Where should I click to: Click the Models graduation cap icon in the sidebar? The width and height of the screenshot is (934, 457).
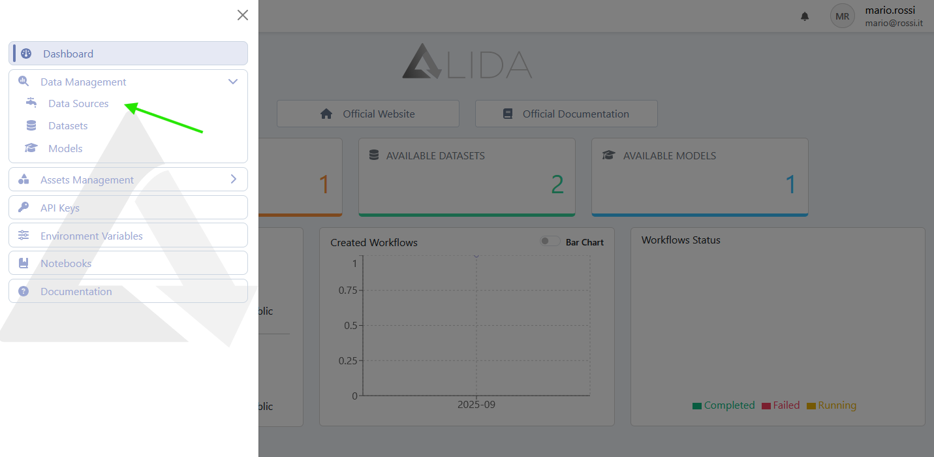pos(31,148)
